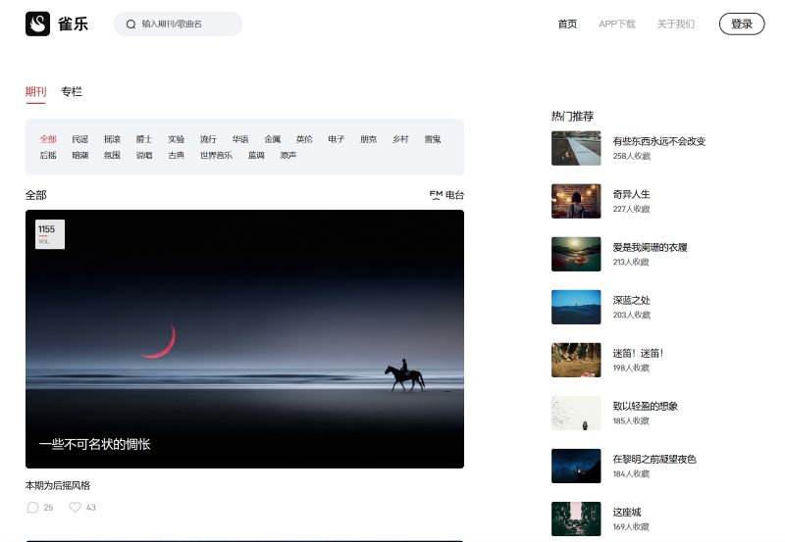Filter by 华语 genre

pyautogui.click(x=240, y=139)
